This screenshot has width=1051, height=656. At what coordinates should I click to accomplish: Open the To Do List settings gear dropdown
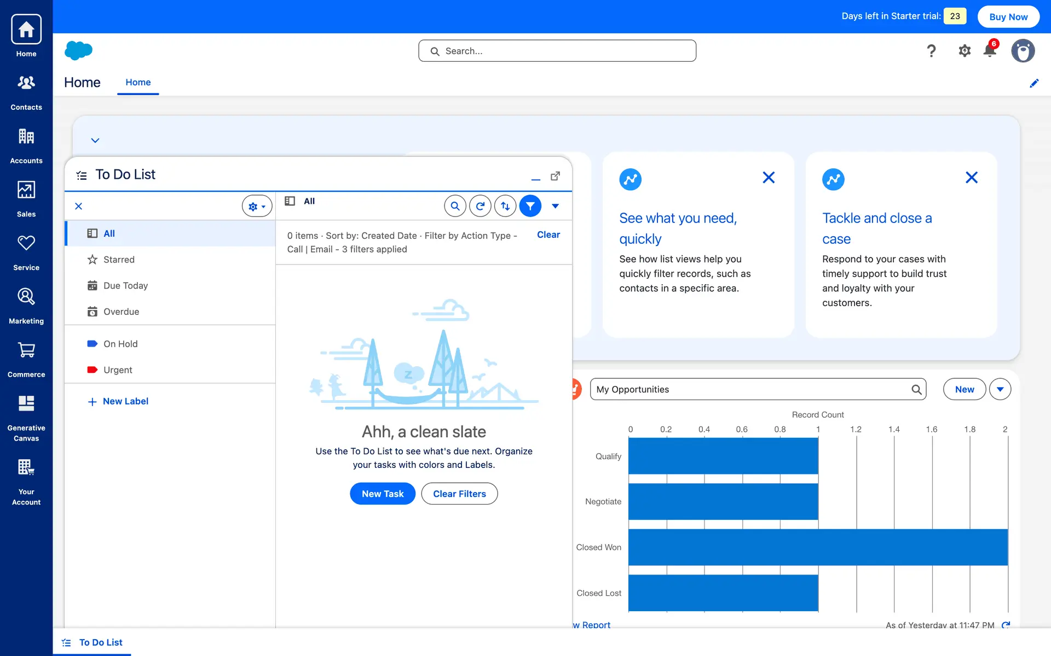pyautogui.click(x=257, y=206)
